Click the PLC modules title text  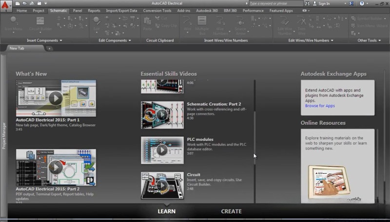[x=200, y=139]
